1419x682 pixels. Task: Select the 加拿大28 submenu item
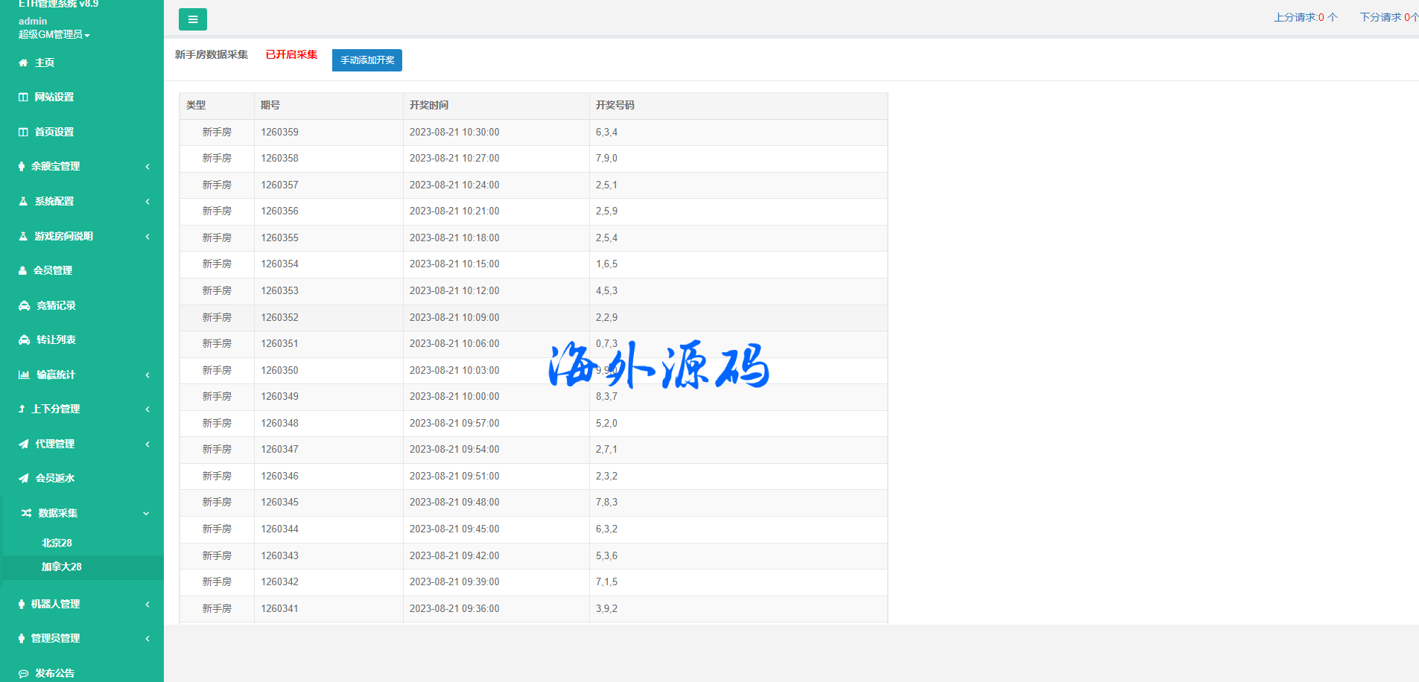61,567
